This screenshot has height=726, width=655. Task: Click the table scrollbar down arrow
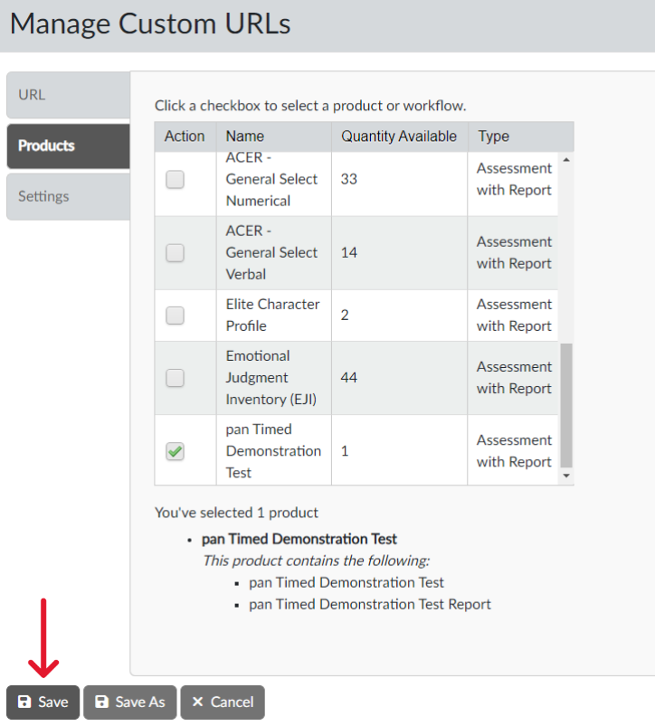coord(566,475)
